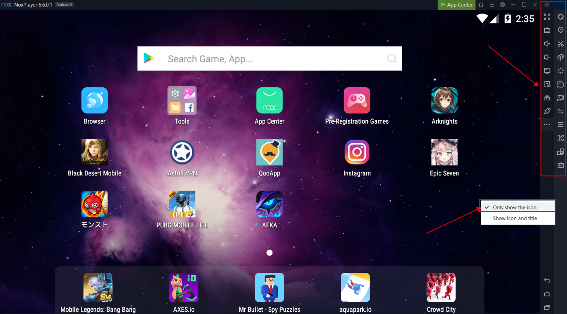567x314 pixels.
Task: Click the rocket speed-up icon
Action: tap(547, 111)
